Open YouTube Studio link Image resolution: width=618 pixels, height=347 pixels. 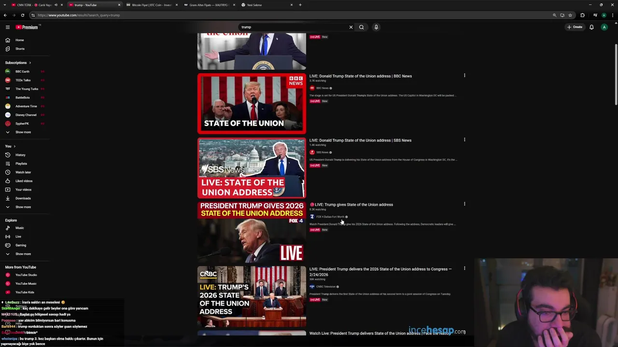click(x=25, y=275)
